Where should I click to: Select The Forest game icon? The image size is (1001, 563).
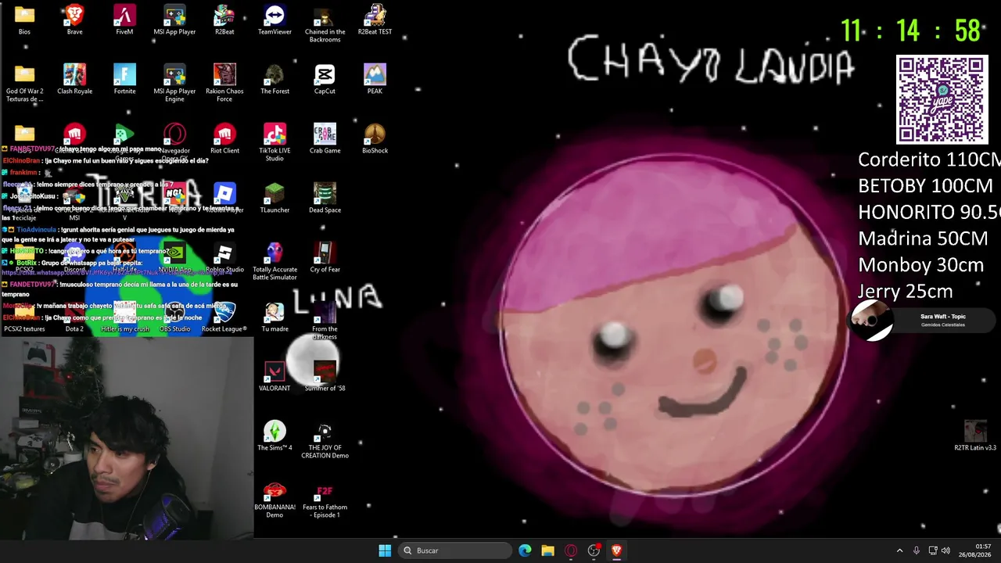(274, 79)
